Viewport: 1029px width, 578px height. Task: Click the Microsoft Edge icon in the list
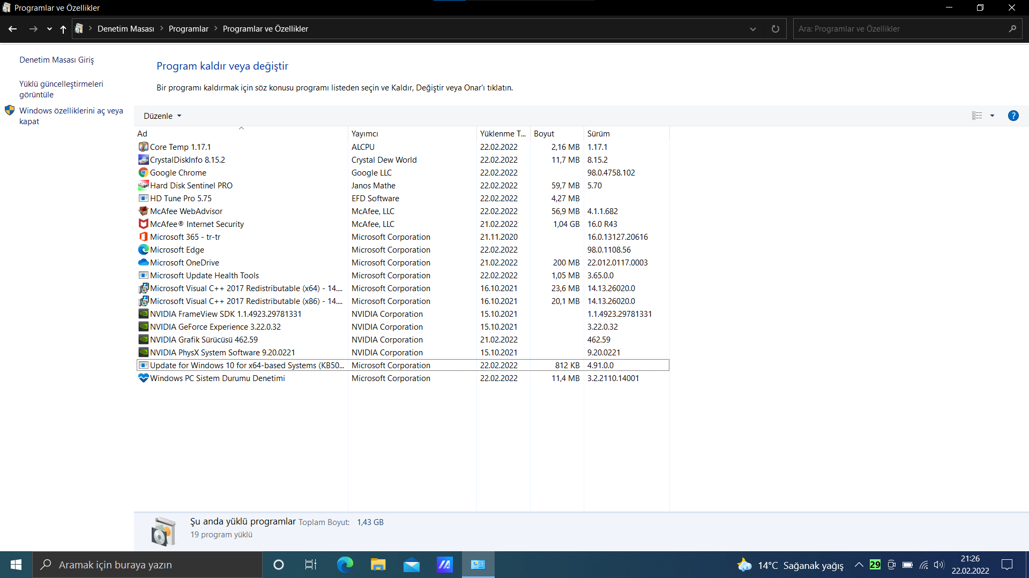pyautogui.click(x=143, y=249)
